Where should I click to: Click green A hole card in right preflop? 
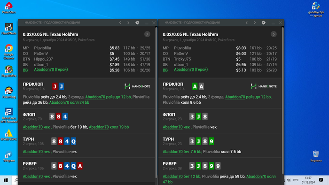point(195,86)
